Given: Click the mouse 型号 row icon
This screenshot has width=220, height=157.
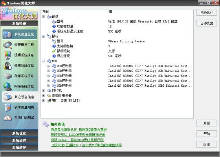Looking at the screenshot, I should 54,41.
